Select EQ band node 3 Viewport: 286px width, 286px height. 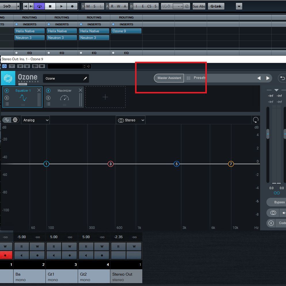[x=111, y=164]
